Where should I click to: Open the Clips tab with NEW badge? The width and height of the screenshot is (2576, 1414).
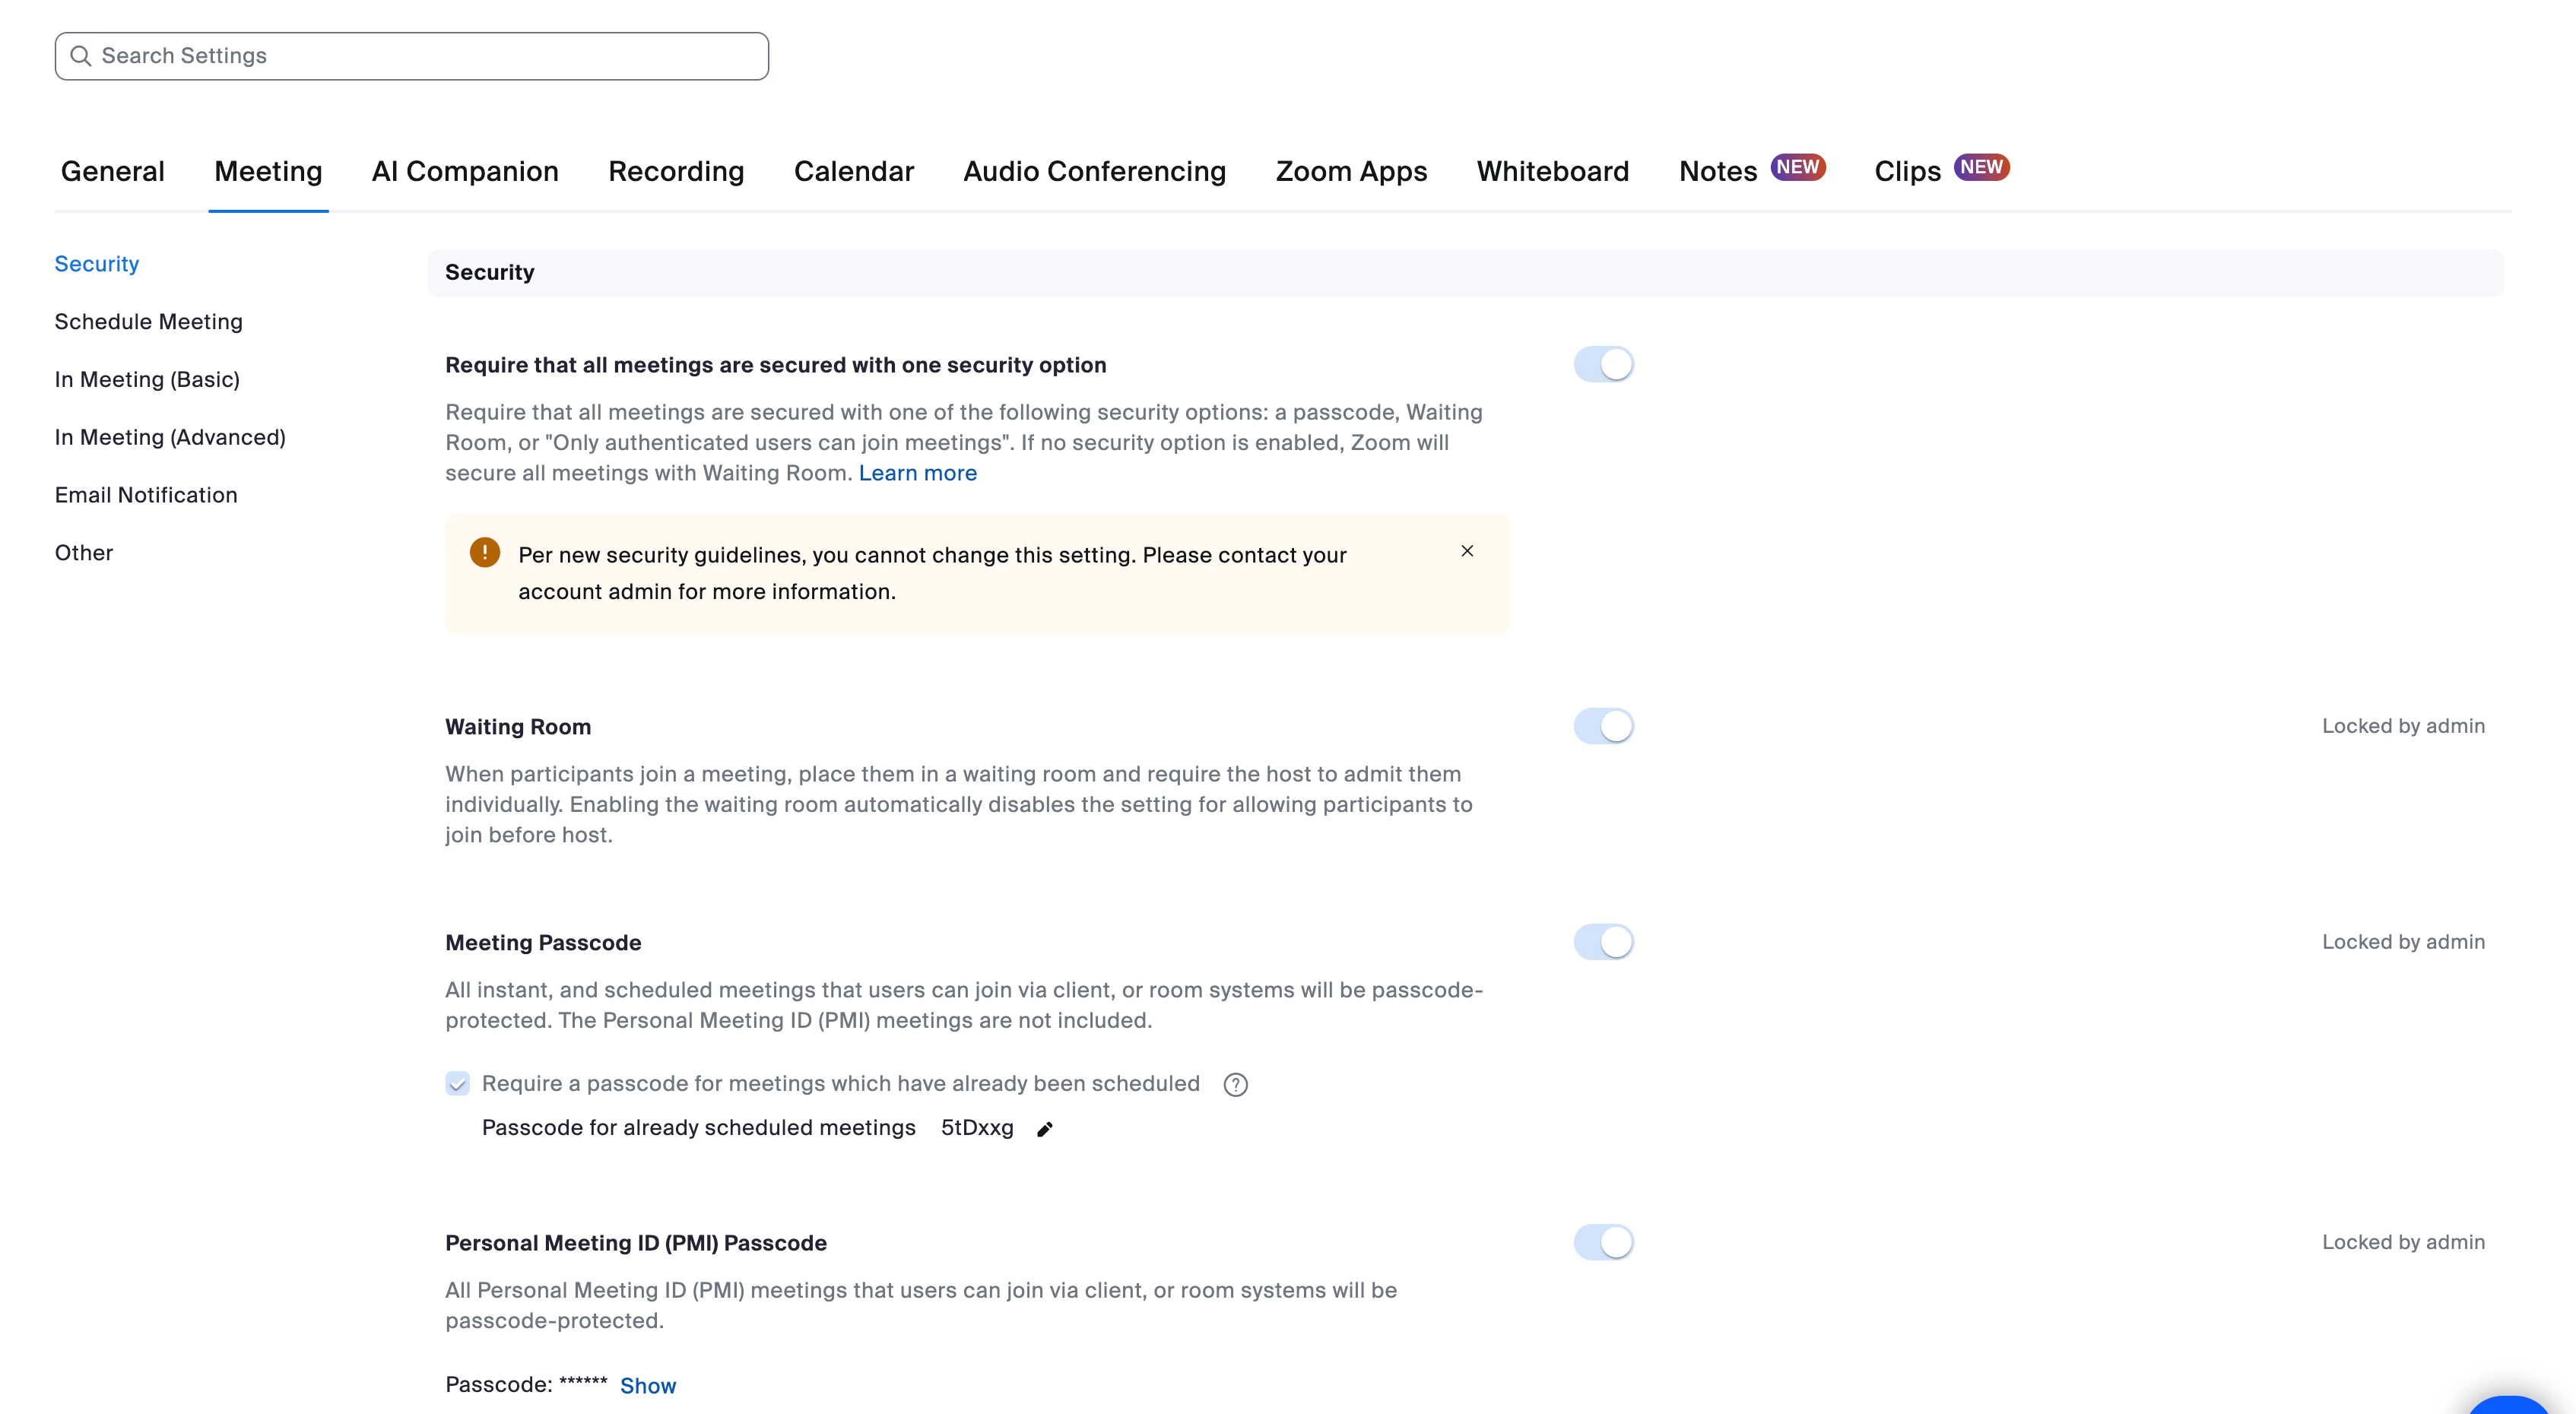coord(1907,171)
